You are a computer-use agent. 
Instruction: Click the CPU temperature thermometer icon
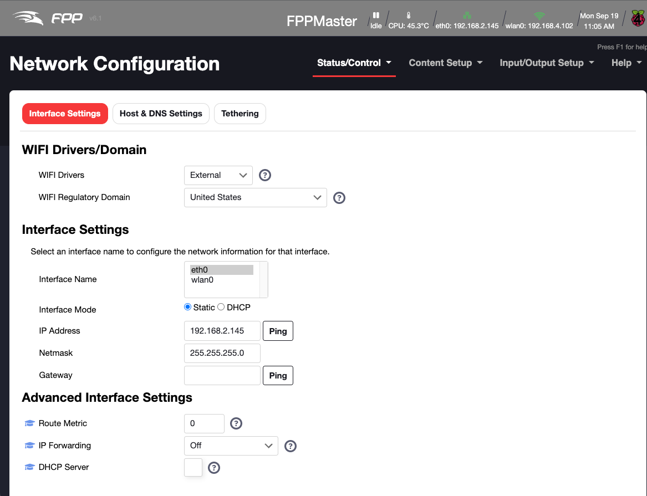[407, 16]
